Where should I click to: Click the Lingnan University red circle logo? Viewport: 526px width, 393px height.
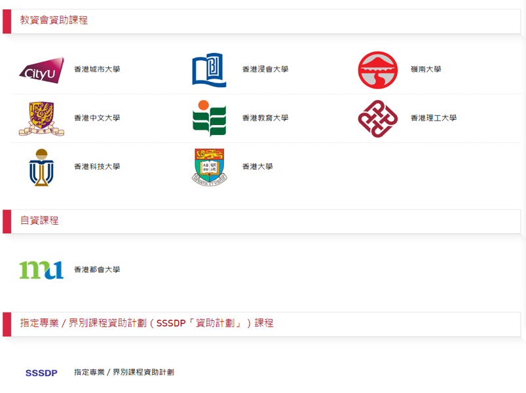(378, 70)
